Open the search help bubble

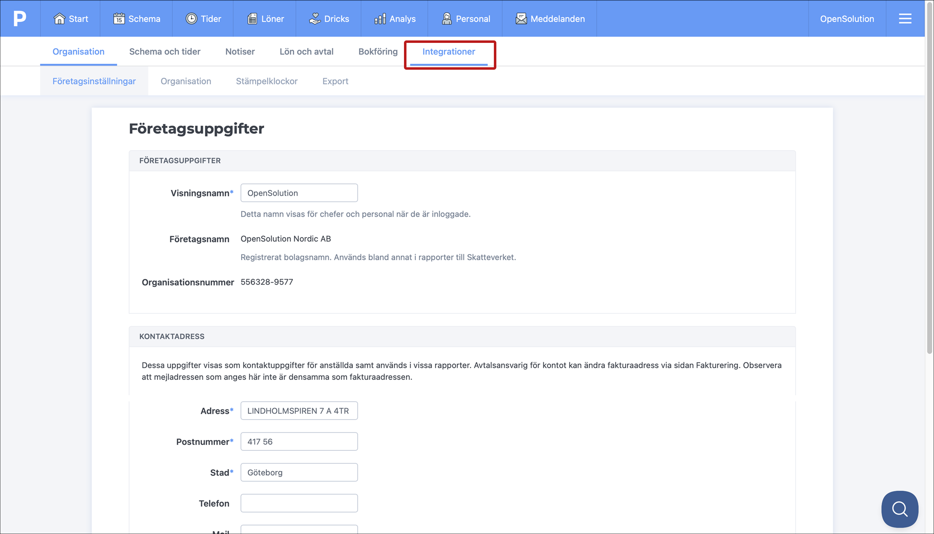point(899,509)
